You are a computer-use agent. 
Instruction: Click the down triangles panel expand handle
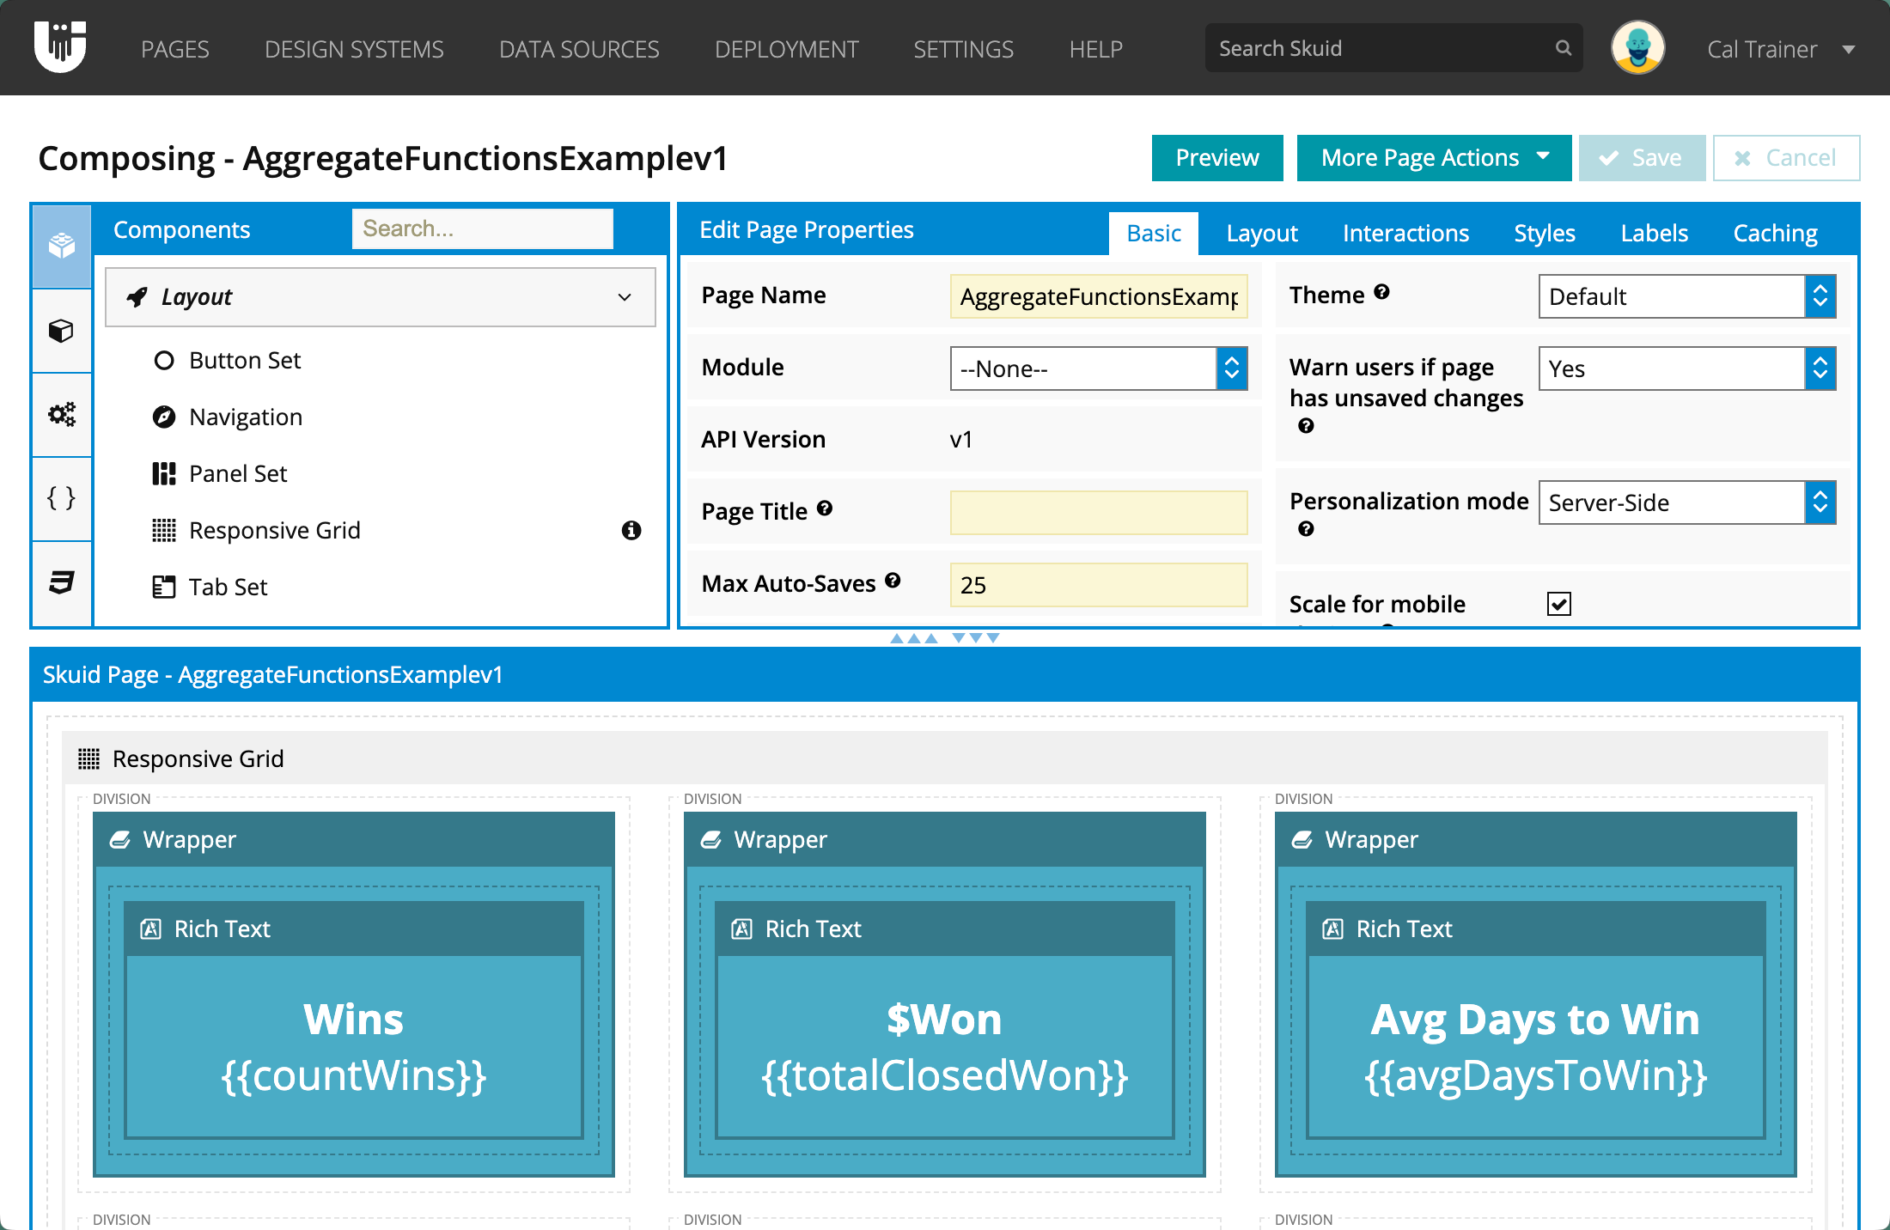coord(976,638)
